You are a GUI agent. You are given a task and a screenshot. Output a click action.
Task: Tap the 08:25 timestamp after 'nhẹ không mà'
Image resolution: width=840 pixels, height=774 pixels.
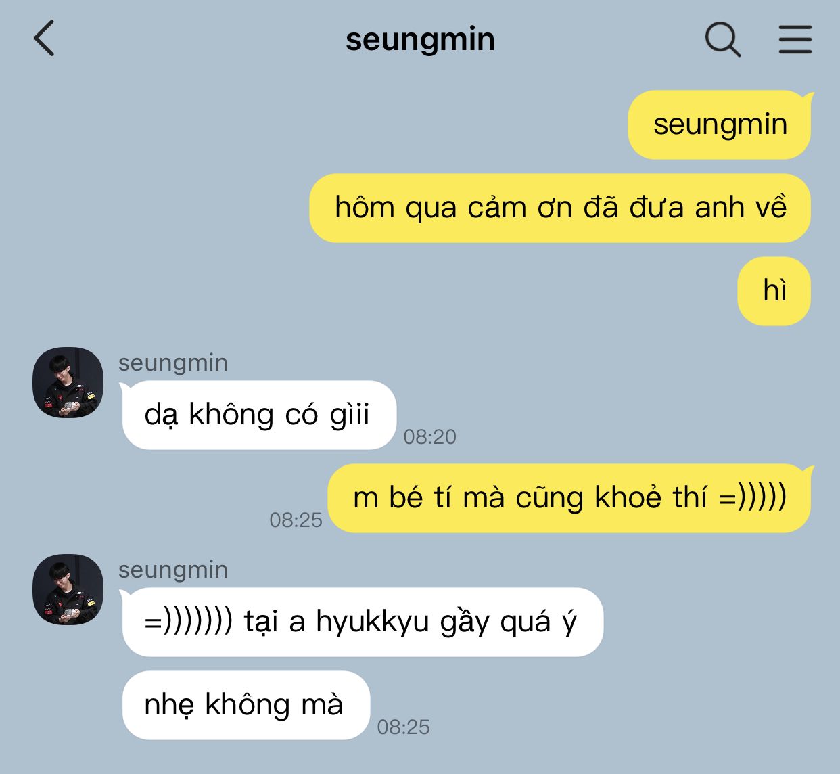[x=404, y=727]
